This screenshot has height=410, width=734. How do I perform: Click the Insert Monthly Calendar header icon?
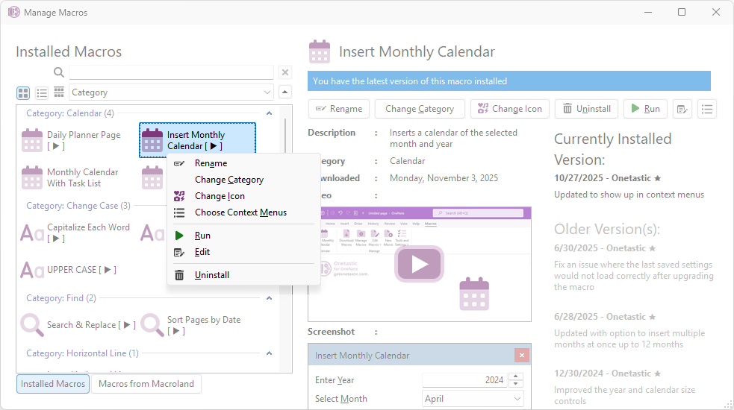(320, 51)
